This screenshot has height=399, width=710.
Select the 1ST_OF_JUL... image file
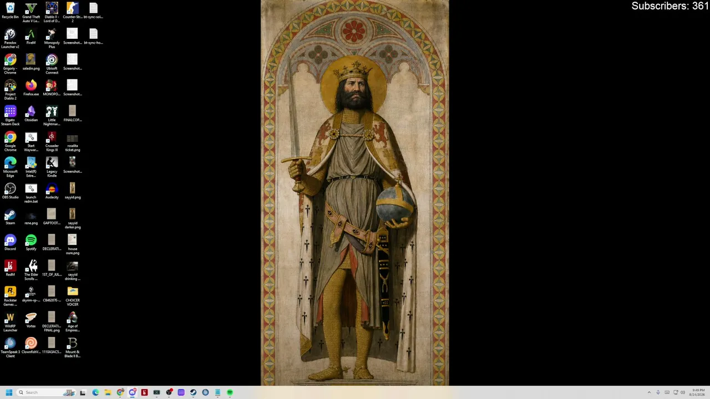[52, 268]
